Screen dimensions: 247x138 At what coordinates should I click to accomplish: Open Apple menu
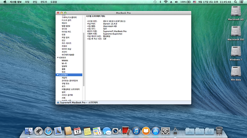click(x=5, y=2)
